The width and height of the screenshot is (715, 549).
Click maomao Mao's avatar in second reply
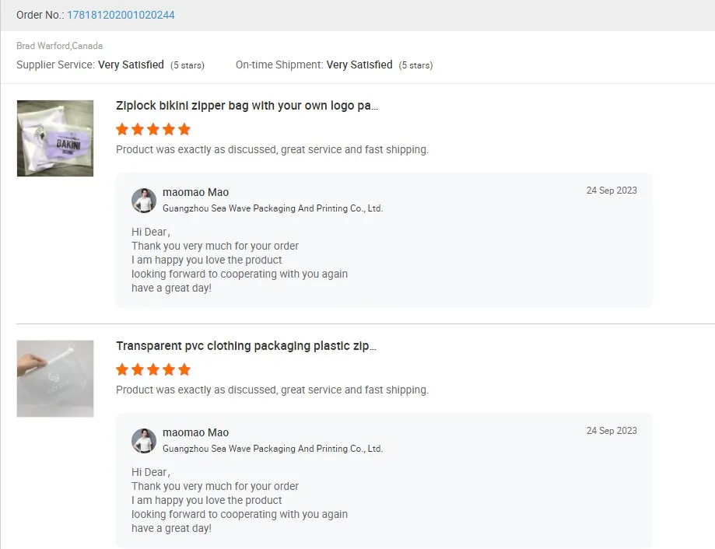coord(144,440)
